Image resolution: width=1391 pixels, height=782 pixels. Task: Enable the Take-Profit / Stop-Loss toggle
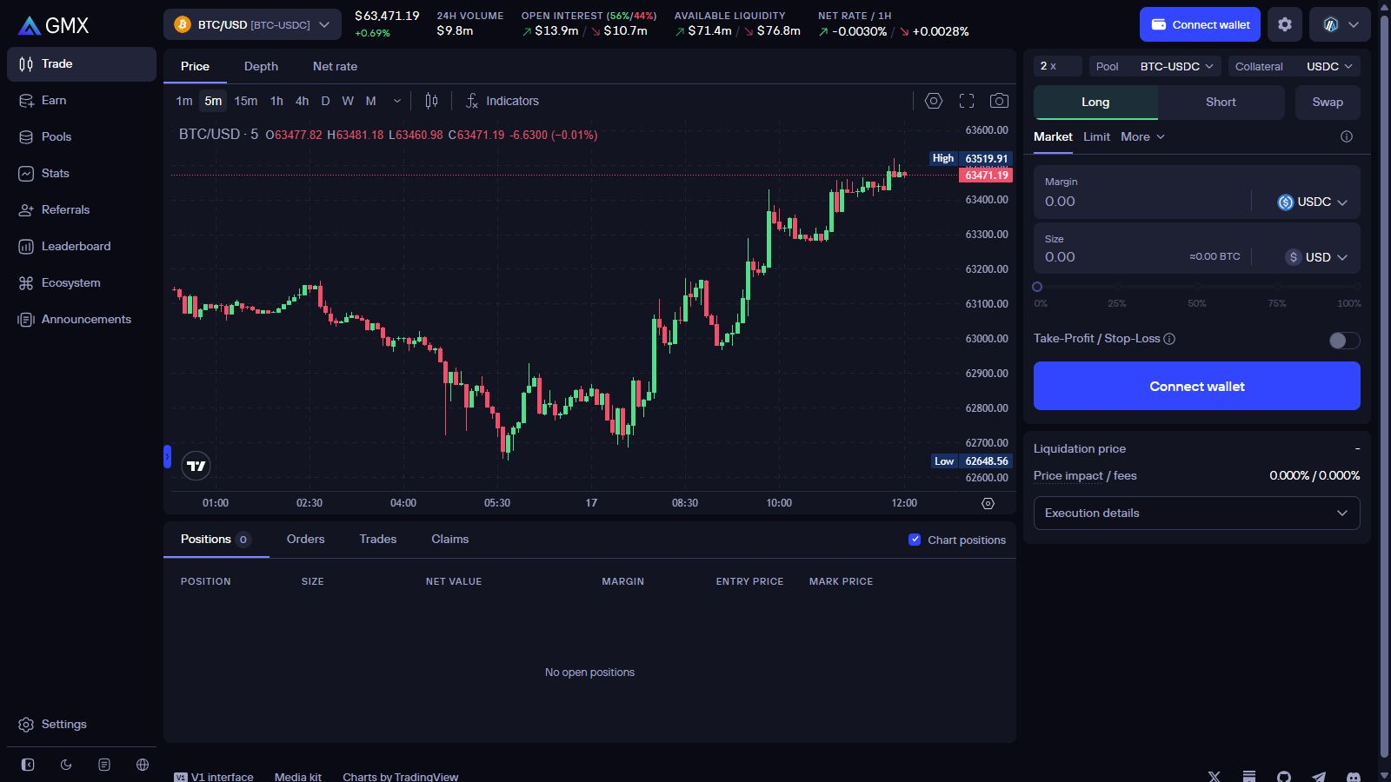pos(1344,340)
